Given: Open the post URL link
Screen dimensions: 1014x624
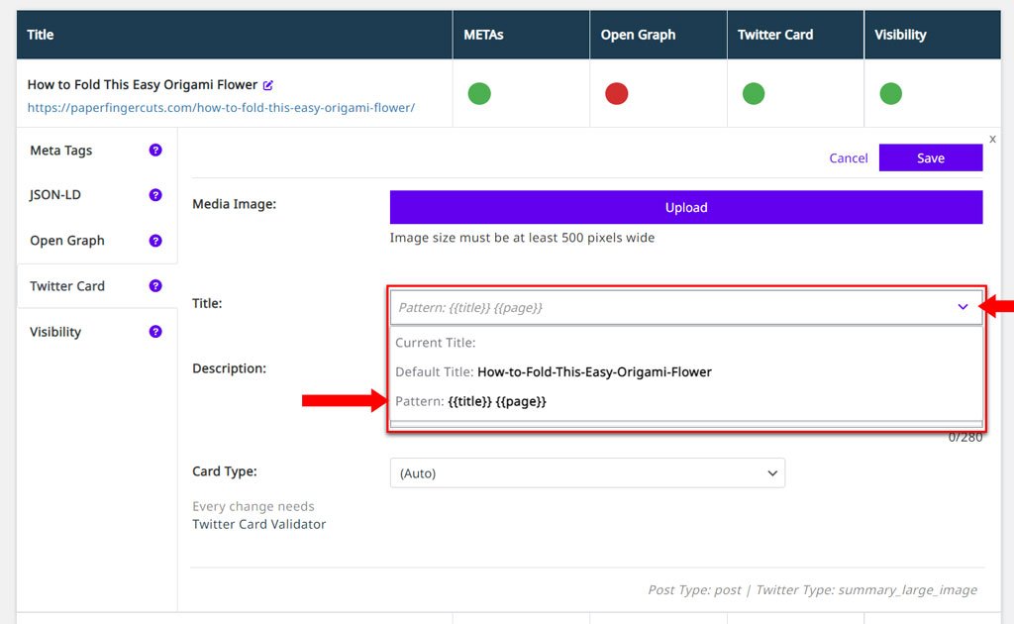Looking at the screenshot, I should [x=221, y=108].
